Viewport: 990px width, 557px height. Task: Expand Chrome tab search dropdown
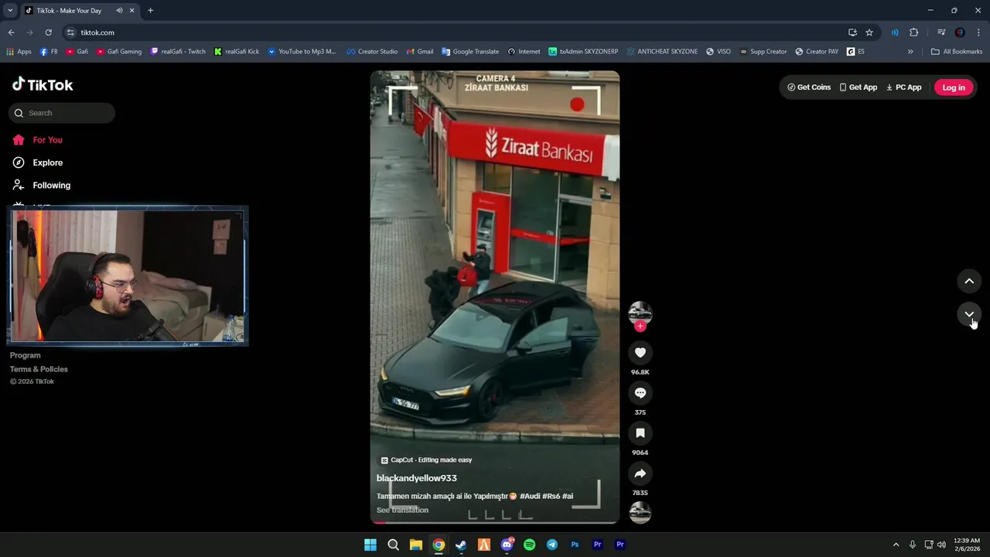pos(10,11)
